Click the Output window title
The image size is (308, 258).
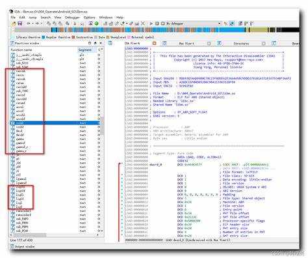[25, 246]
